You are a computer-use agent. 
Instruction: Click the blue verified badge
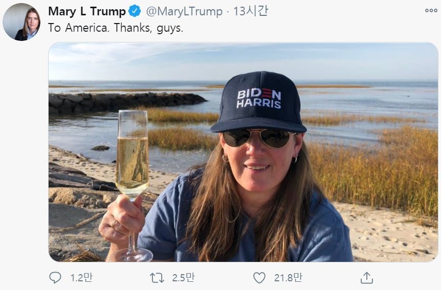[135, 11]
